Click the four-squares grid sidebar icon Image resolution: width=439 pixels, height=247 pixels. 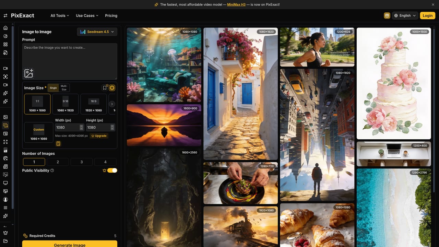(5, 44)
